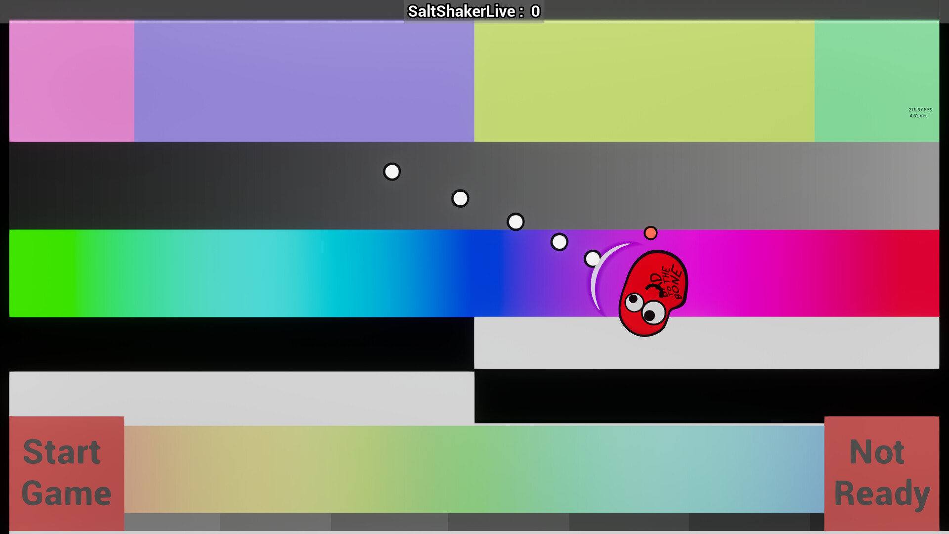This screenshot has width=949, height=534.
Task: Click the orange dot above the character
Action: tap(651, 232)
